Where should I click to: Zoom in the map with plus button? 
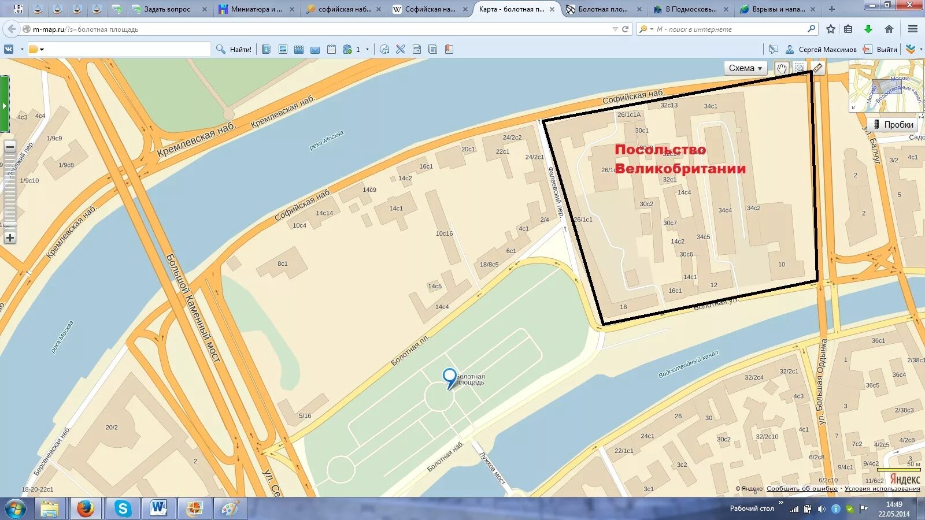tap(10, 237)
